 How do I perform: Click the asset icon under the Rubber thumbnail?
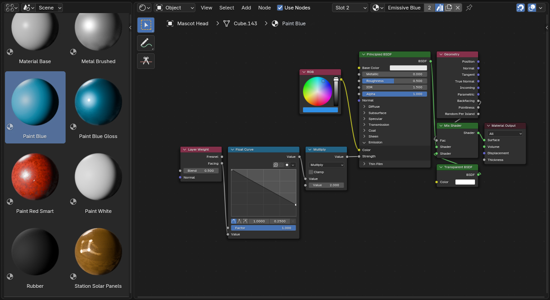10,277
